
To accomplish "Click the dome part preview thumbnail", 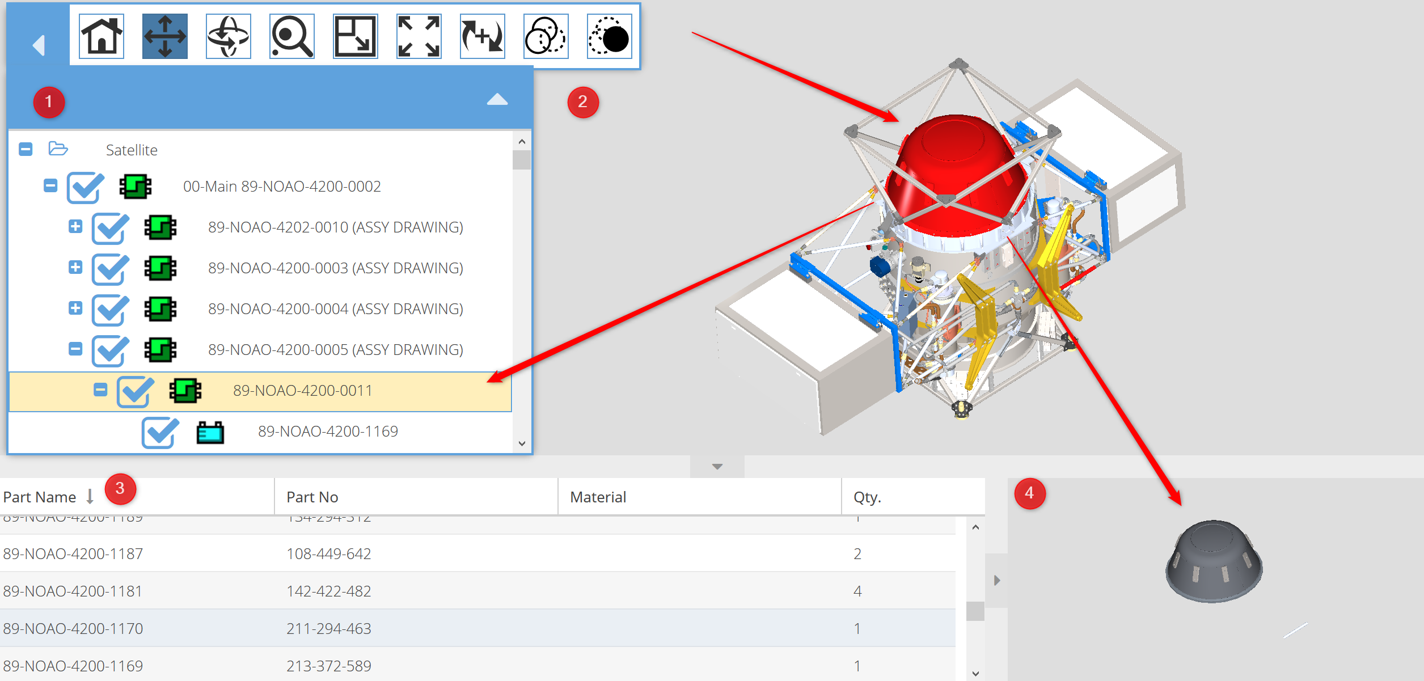I will click(1214, 562).
